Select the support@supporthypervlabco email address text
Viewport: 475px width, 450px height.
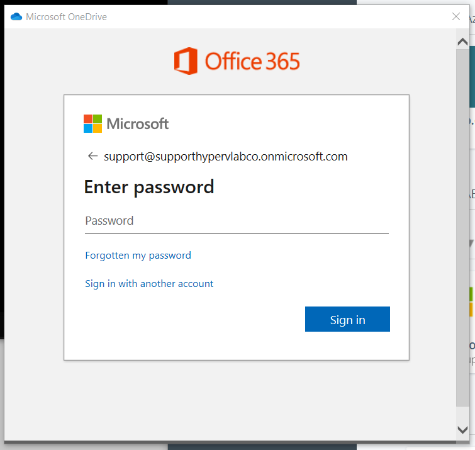226,157
